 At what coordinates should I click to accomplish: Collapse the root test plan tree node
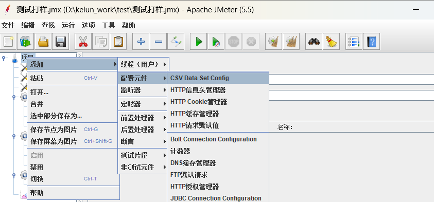coord(4,58)
